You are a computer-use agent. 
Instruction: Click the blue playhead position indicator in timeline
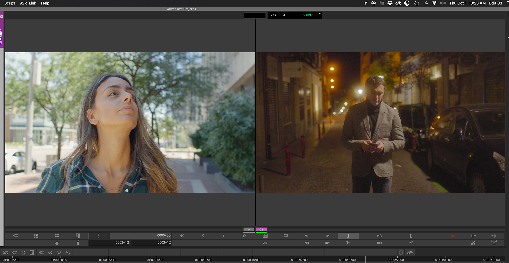point(365,259)
